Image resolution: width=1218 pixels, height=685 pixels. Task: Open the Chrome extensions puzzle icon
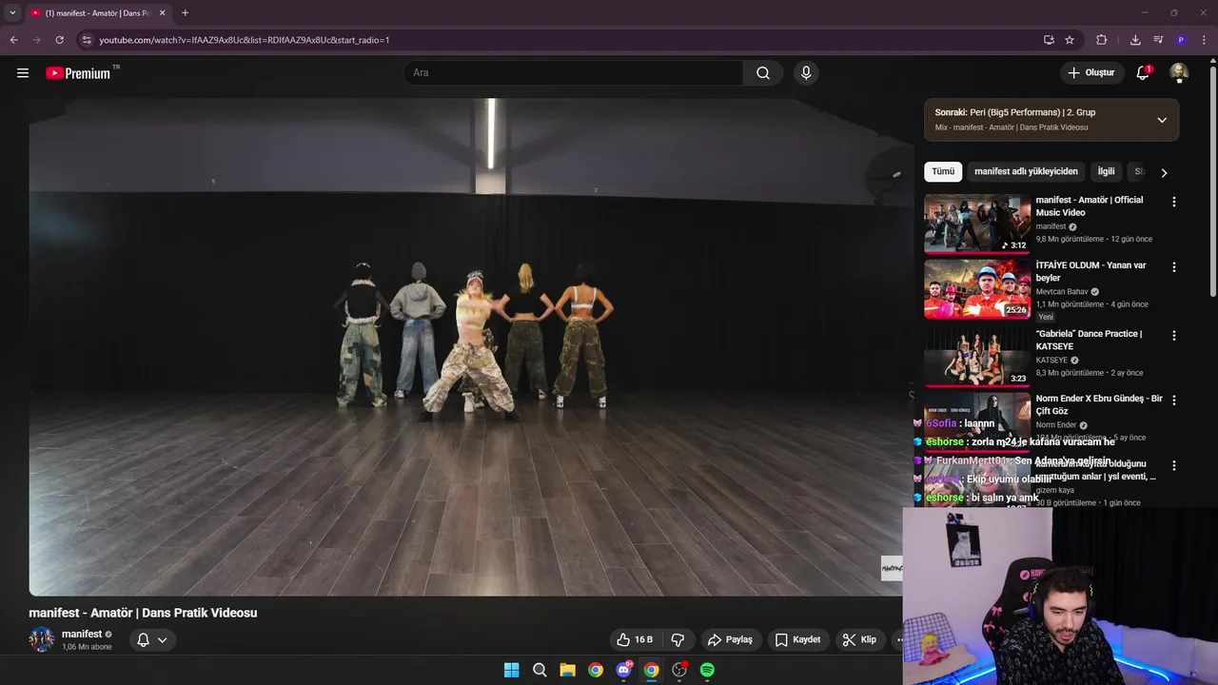(x=1102, y=40)
